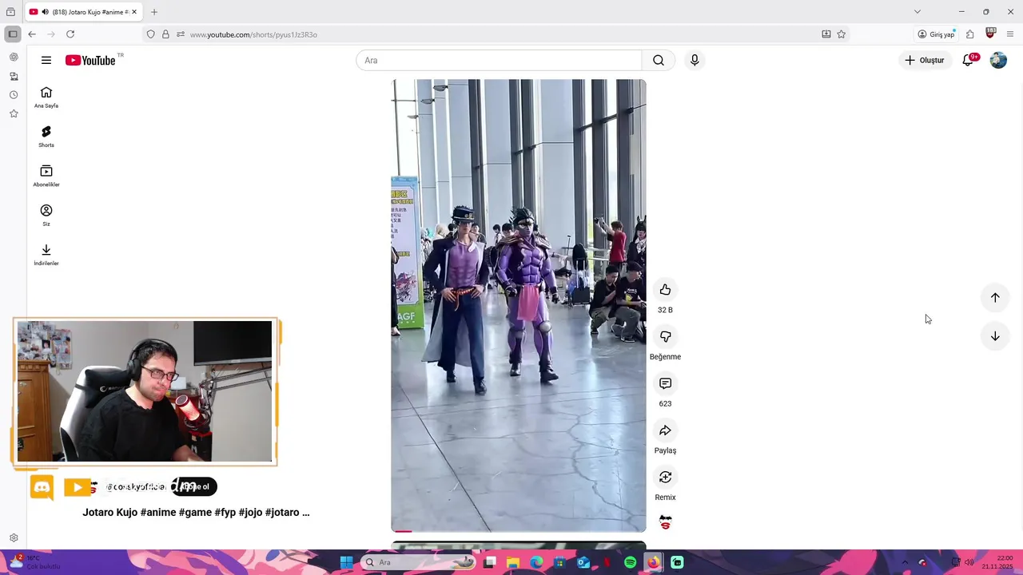
Task: Open comments with 623 count
Action: [665, 384]
